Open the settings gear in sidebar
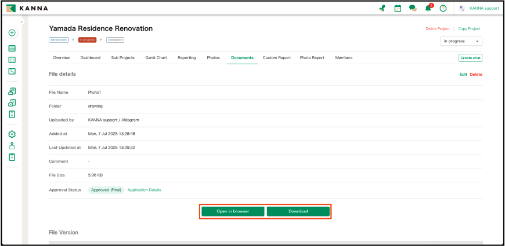This screenshot has width=505, height=246. (x=12, y=134)
